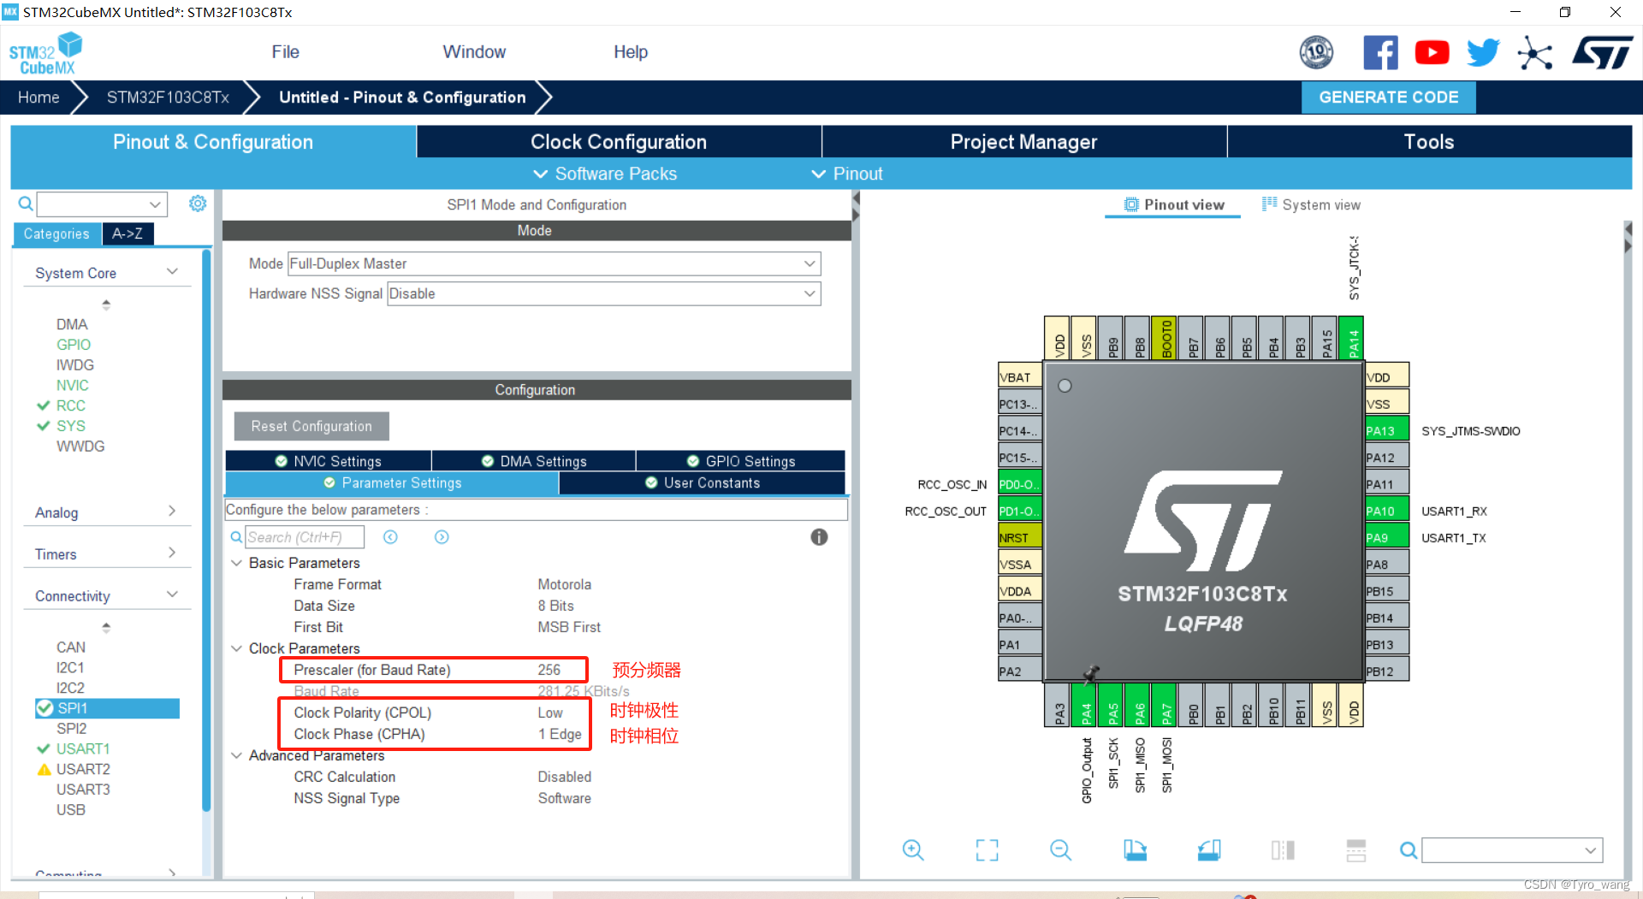Zoom out on the pinout view
The image size is (1643, 899).
click(1061, 850)
